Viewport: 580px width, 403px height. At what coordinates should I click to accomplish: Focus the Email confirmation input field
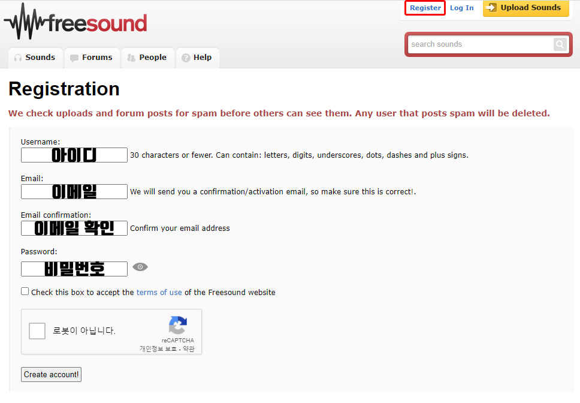[74, 228]
